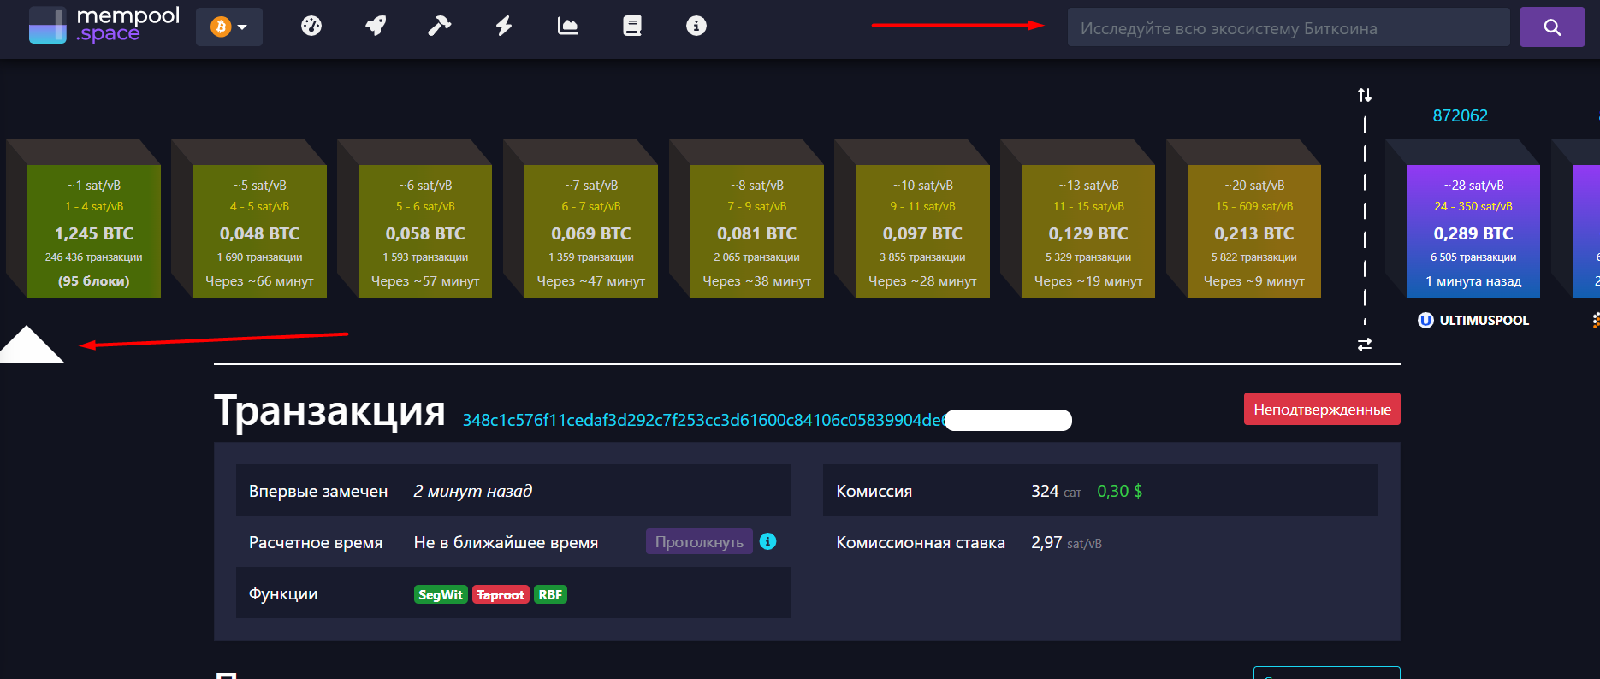1600x679 pixels.
Task: Click the Taproot feature badge
Action: click(x=501, y=594)
